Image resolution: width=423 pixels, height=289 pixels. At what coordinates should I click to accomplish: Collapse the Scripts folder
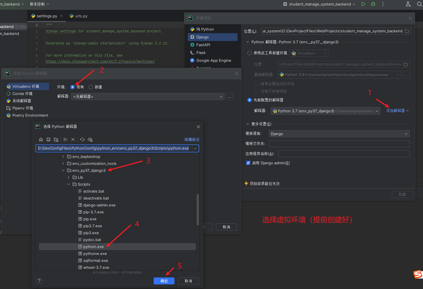tap(69, 184)
